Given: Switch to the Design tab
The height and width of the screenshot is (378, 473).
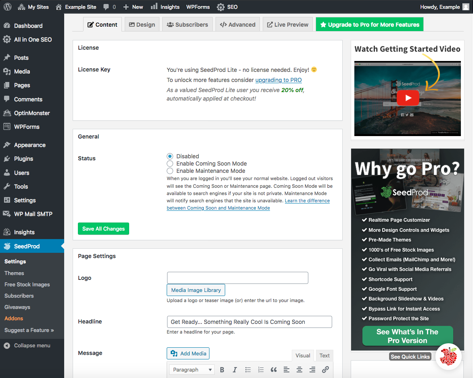Looking at the screenshot, I should coord(142,25).
